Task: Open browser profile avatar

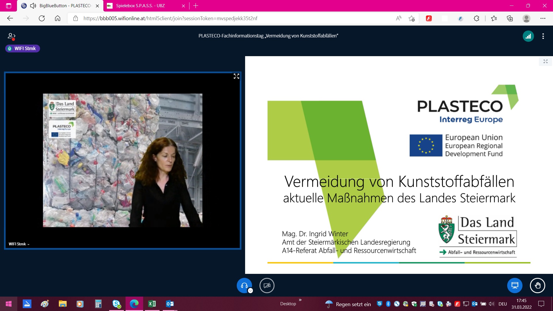Action: [527, 18]
